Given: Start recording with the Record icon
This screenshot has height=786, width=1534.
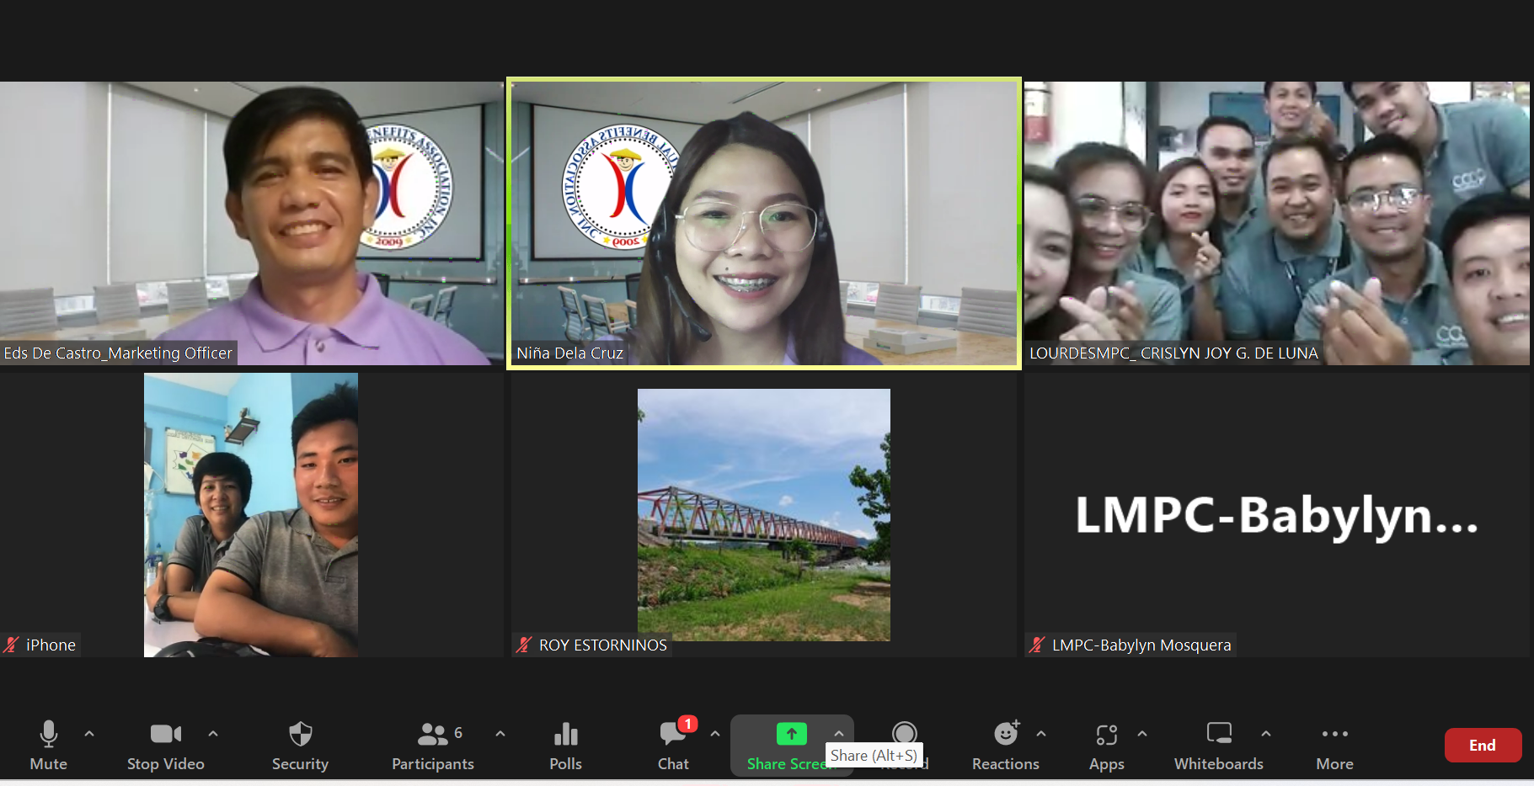Looking at the screenshot, I should pos(905,733).
